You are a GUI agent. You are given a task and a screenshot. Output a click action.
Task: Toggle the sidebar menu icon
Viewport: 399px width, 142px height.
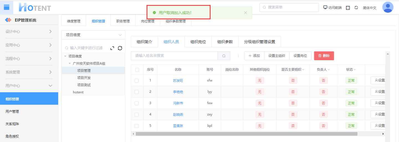point(7,7)
